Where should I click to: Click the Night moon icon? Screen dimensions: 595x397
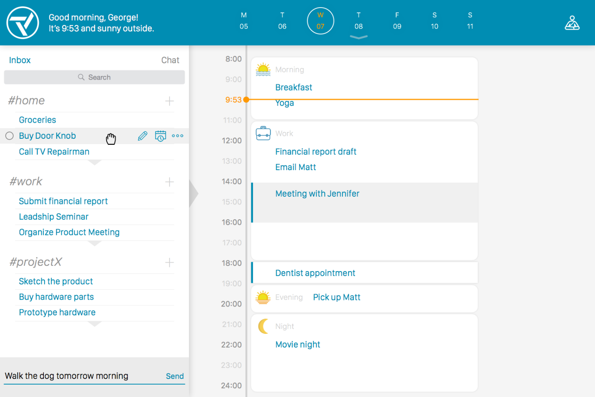(x=263, y=326)
